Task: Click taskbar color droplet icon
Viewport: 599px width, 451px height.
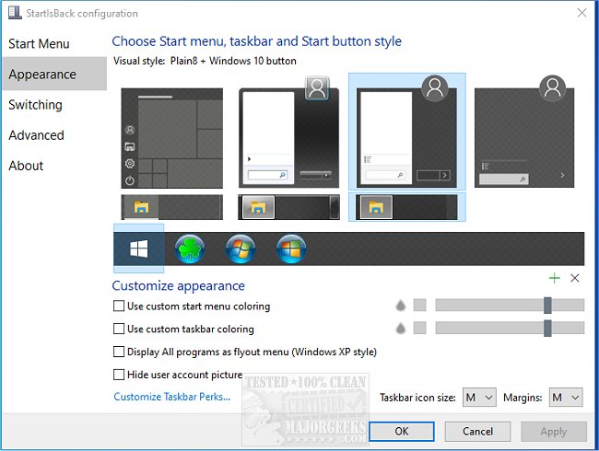Action: pyautogui.click(x=400, y=329)
